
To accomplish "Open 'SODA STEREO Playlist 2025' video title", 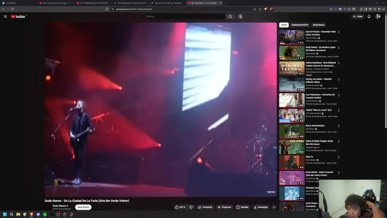I will tap(319, 143).
